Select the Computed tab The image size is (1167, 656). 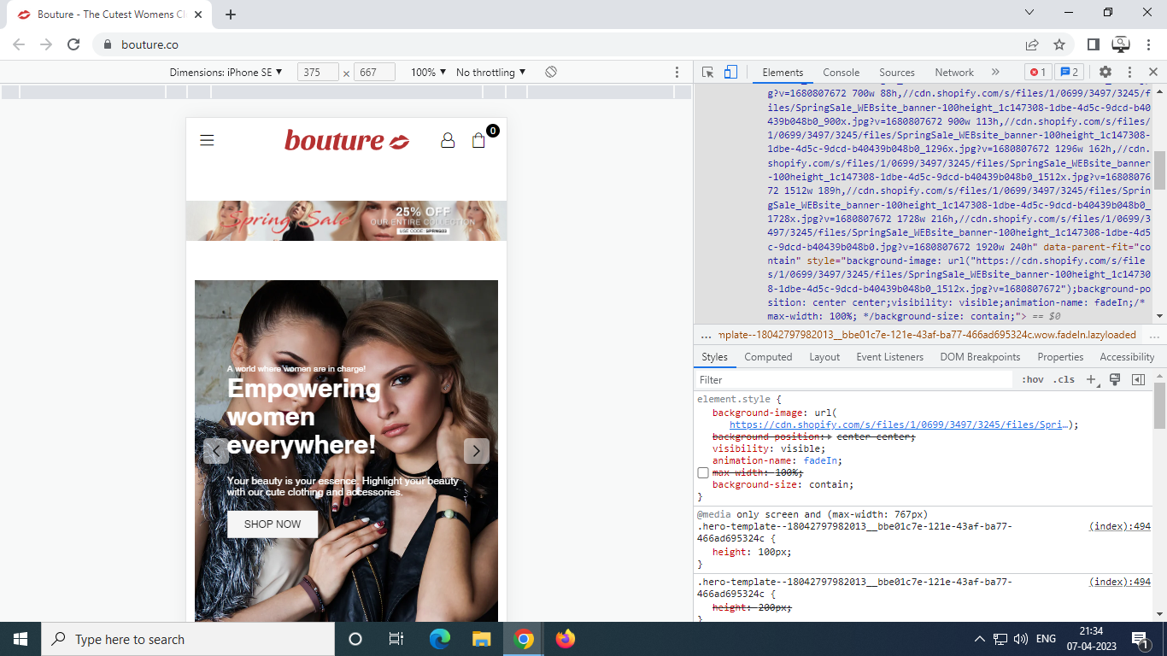point(768,357)
